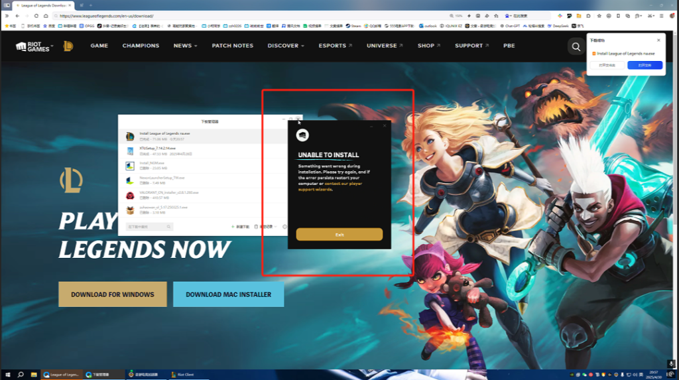Screen dimensions: 679x380
Task: Expand the DISCOVER dropdown menu
Action: 286,46
